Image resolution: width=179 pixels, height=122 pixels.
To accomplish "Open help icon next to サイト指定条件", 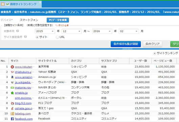I will click(x=25, y=37).
